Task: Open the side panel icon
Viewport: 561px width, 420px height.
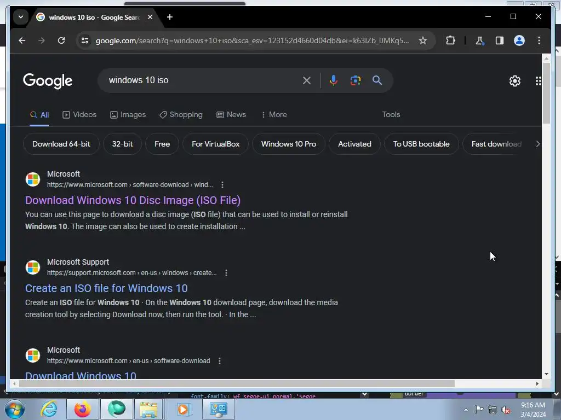Action: tap(500, 40)
